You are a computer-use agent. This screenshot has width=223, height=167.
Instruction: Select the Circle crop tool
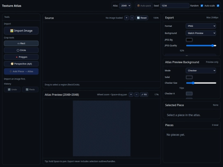(21, 50)
